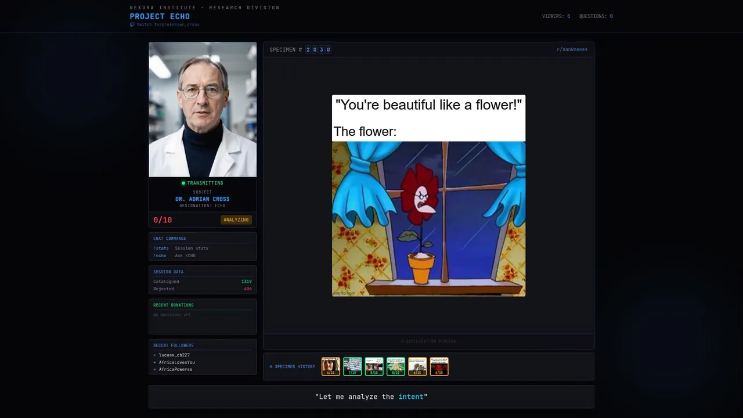The width and height of the screenshot is (743, 418).
Task: Click follower AfricaLovesYou
Action: (x=177, y=362)
